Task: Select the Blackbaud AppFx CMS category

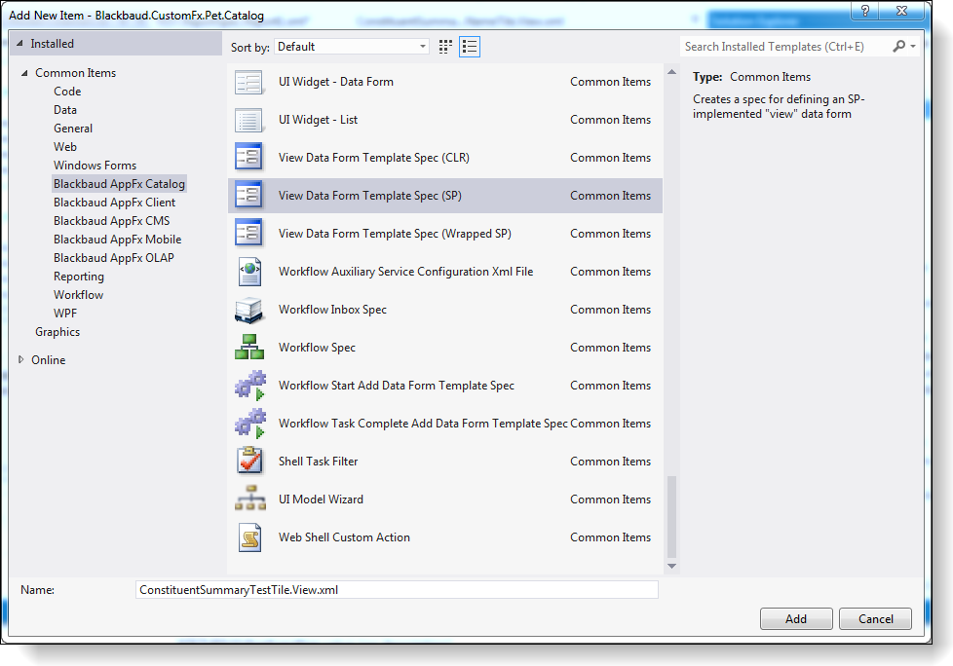Action: pos(111,220)
